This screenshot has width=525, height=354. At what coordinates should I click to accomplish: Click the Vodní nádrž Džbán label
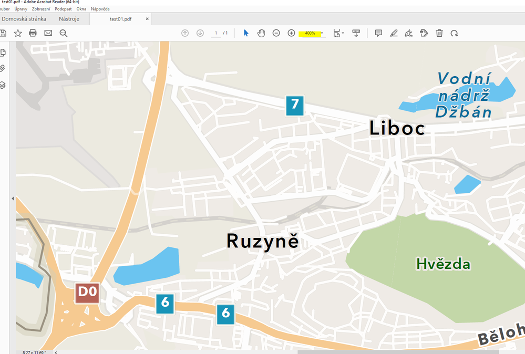pos(464,96)
